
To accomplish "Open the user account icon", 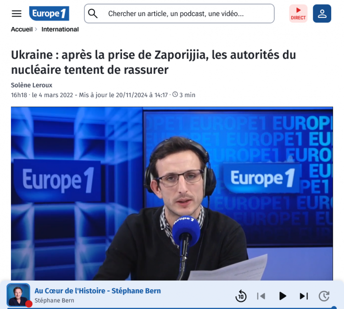I will tap(322, 13).
